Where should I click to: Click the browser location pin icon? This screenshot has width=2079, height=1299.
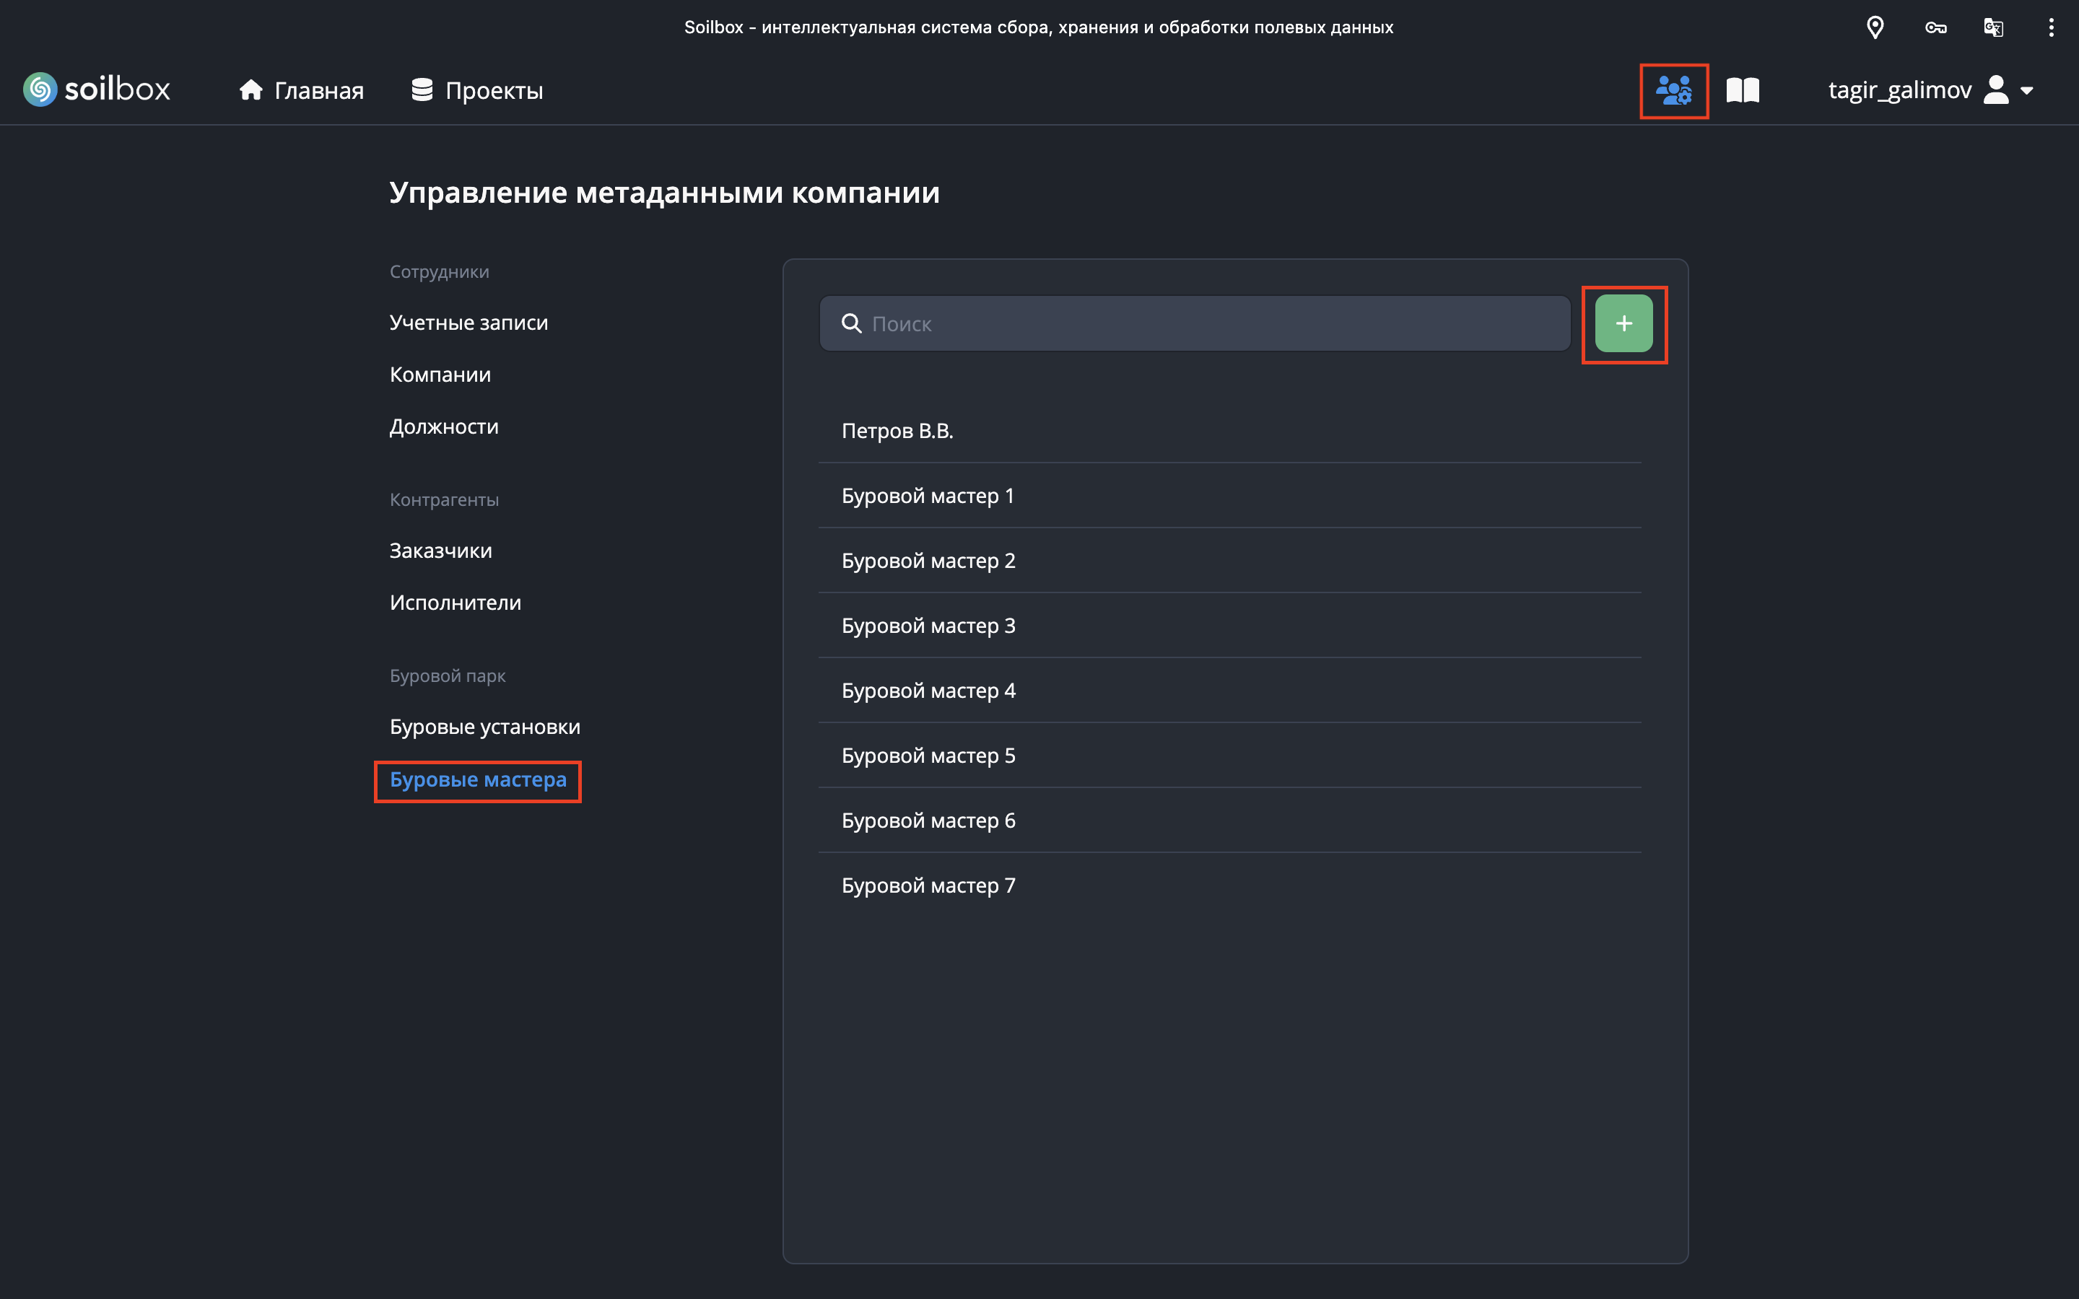click(x=1875, y=27)
